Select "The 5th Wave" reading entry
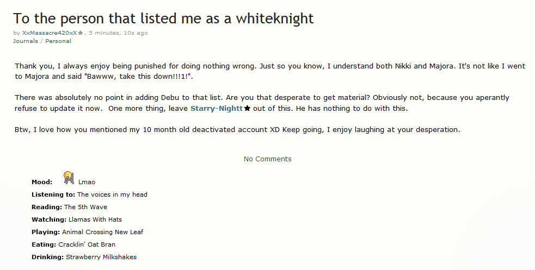535x270 pixels. pos(85,207)
